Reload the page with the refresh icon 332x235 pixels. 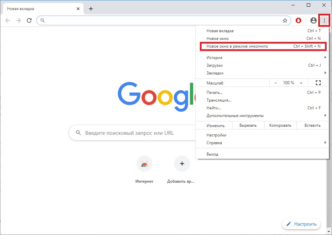tap(29, 20)
